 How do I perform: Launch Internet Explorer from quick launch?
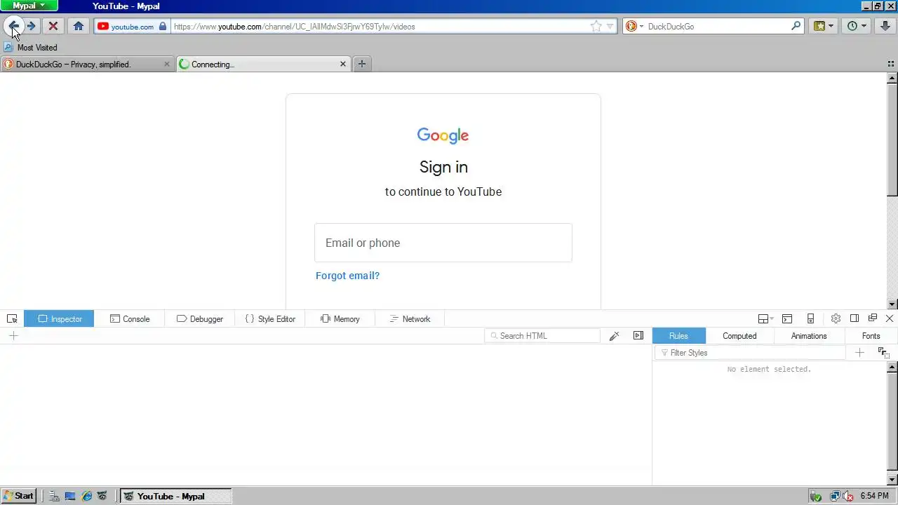(x=86, y=496)
